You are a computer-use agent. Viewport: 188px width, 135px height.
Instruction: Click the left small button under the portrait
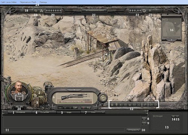click(17, 106)
